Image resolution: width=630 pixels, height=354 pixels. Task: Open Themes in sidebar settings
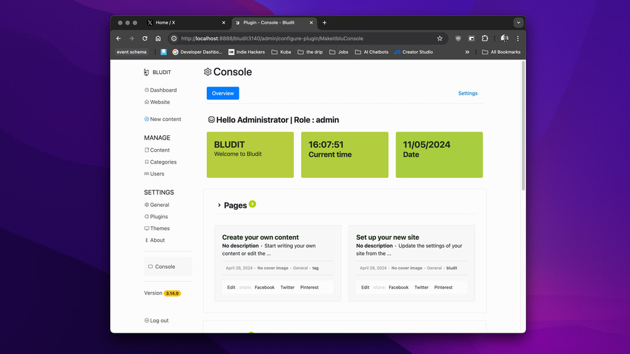(x=157, y=228)
